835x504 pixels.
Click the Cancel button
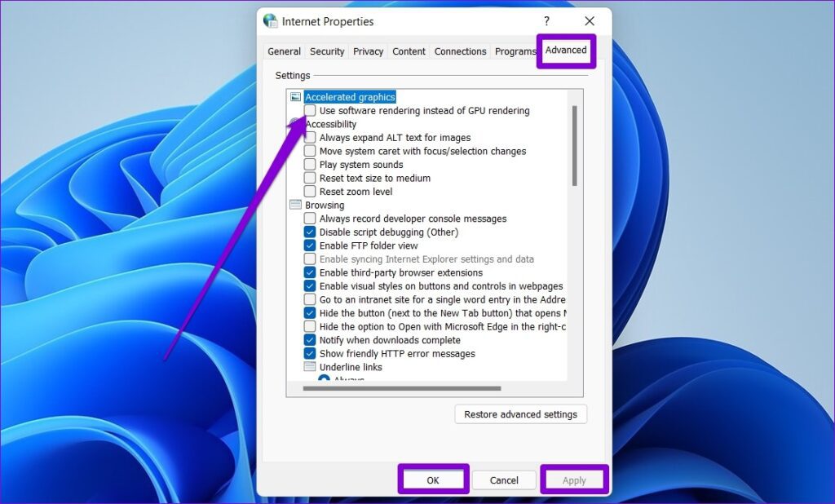pyautogui.click(x=504, y=480)
